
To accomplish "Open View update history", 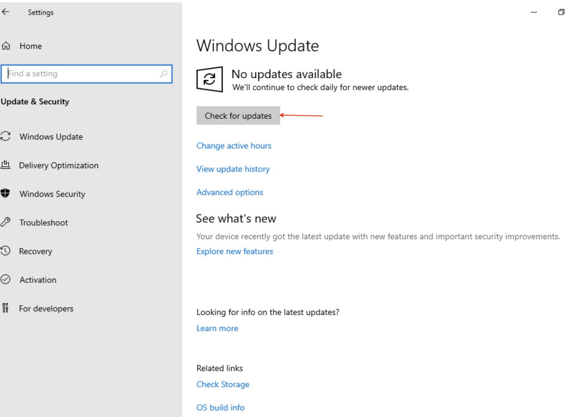I will [x=233, y=169].
